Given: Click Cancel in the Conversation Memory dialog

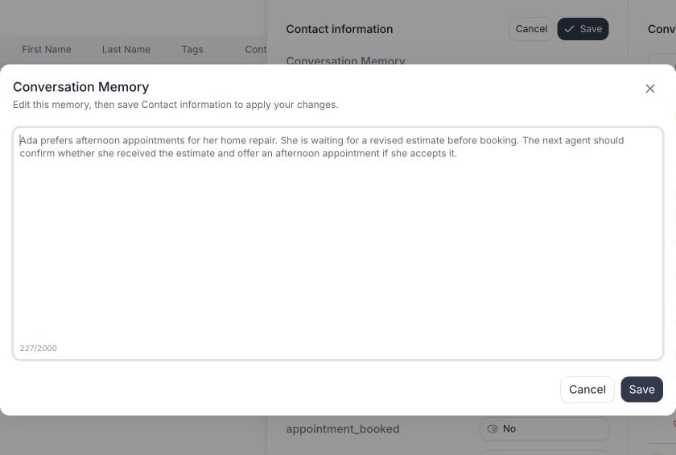Looking at the screenshot, I should [x=587, y=390].
